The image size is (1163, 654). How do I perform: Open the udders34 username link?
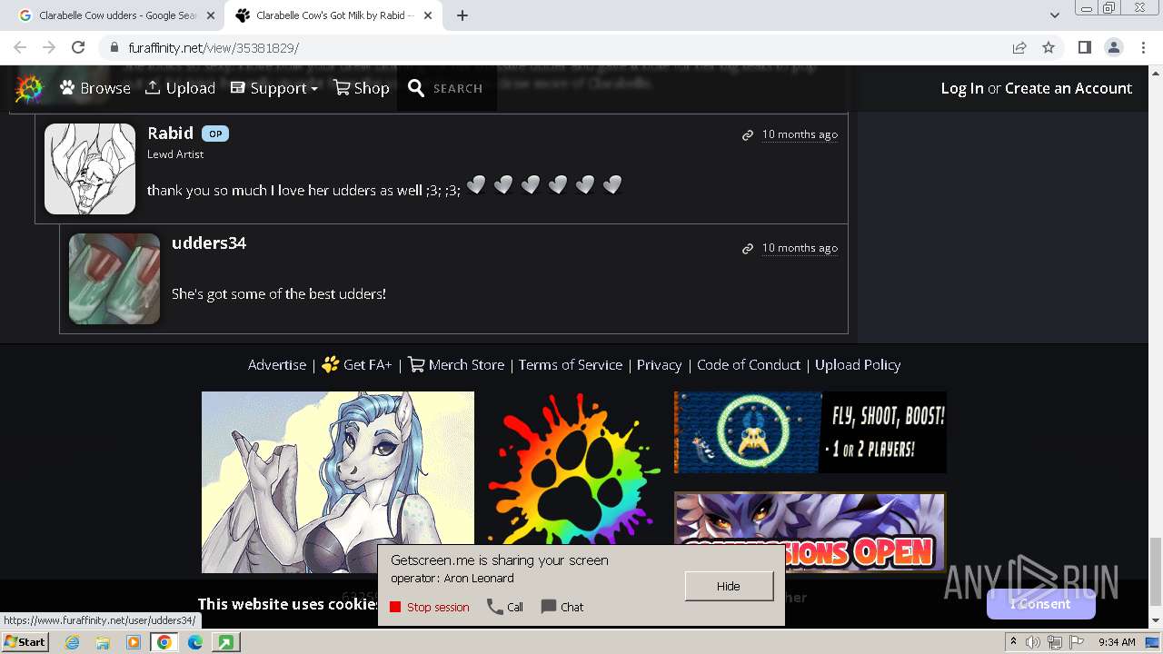209,243
